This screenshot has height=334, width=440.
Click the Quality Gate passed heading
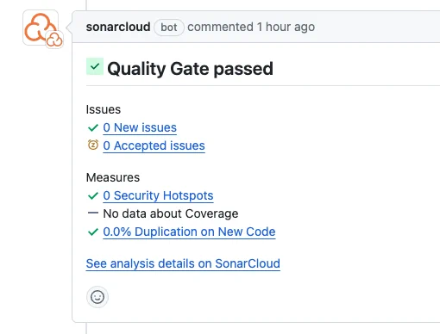[190, 69]
